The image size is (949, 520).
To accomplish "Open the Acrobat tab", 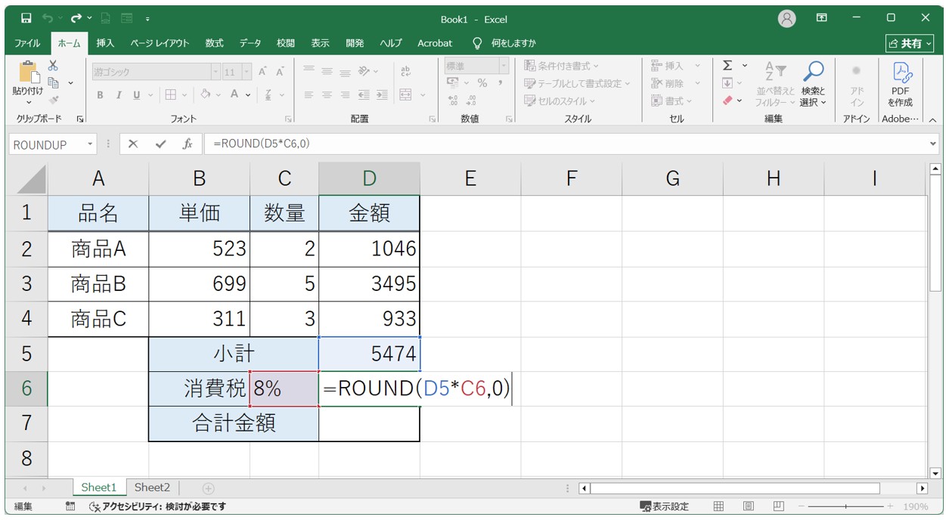I will point(435,43).
